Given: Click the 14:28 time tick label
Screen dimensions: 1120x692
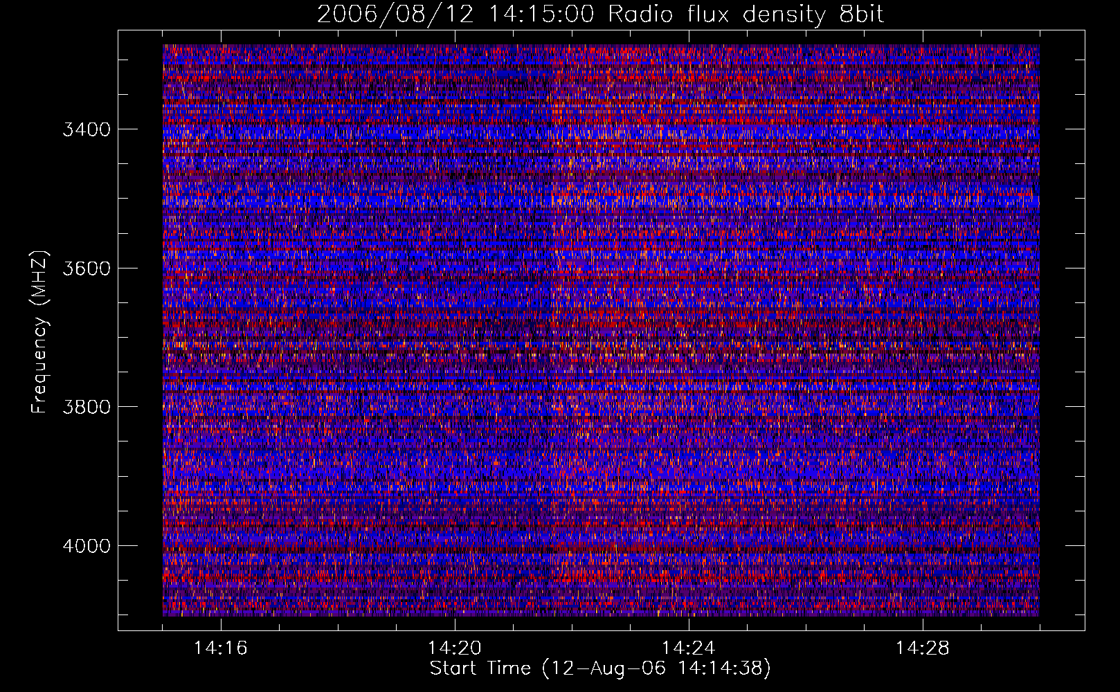Looking at the screenshot, I should (923, 648).
